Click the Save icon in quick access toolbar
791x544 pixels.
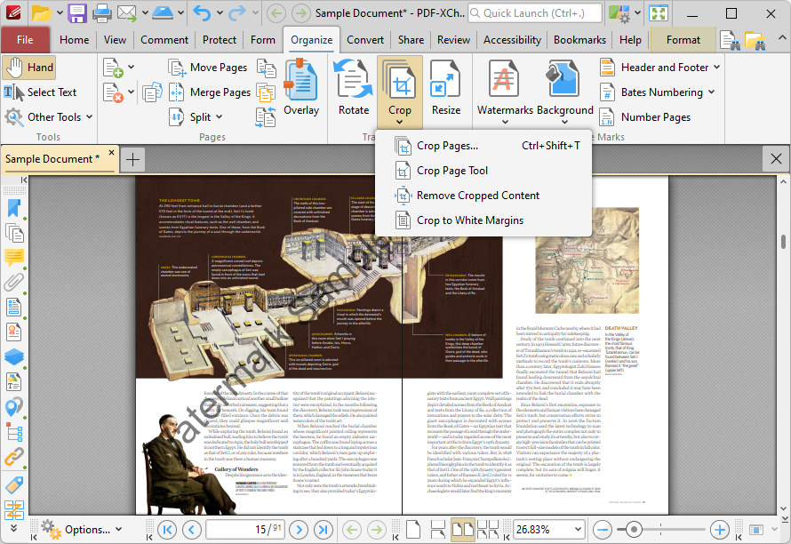(x=77, y=13)
